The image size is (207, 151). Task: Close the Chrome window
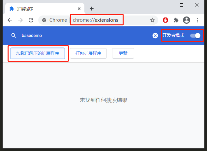tap(197, 5)
